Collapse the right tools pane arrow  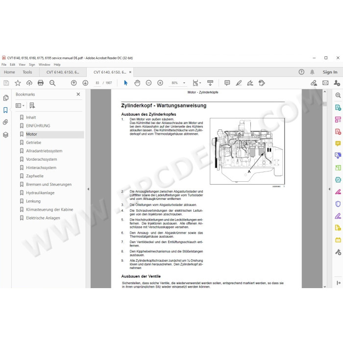(329, 189)
